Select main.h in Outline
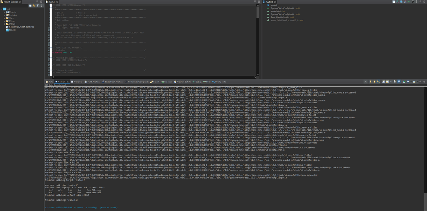The image size is (427, 211). click(274, 5)
